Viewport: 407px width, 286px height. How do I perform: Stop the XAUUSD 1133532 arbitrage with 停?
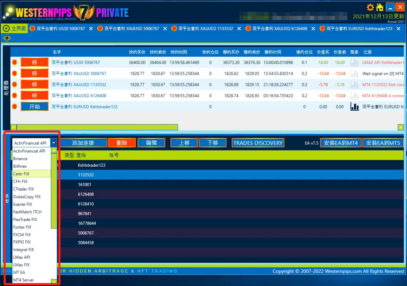35,84
